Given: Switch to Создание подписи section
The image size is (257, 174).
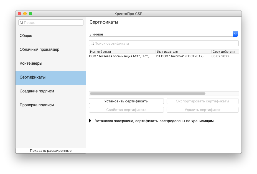Looking at the screenshot, I should coord(51,91).
